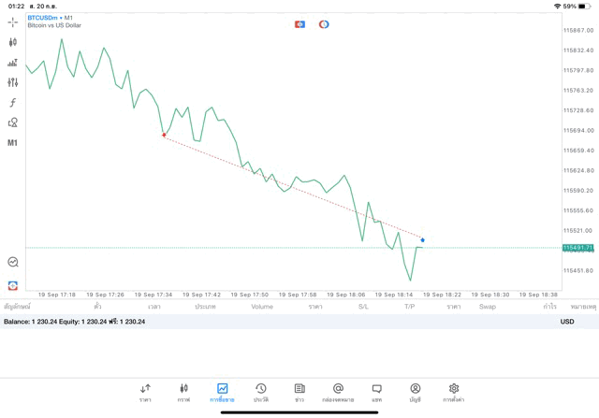
Task: Open the กล่องจดหมาย mailbox tab
Action: [x=338, y=392]
